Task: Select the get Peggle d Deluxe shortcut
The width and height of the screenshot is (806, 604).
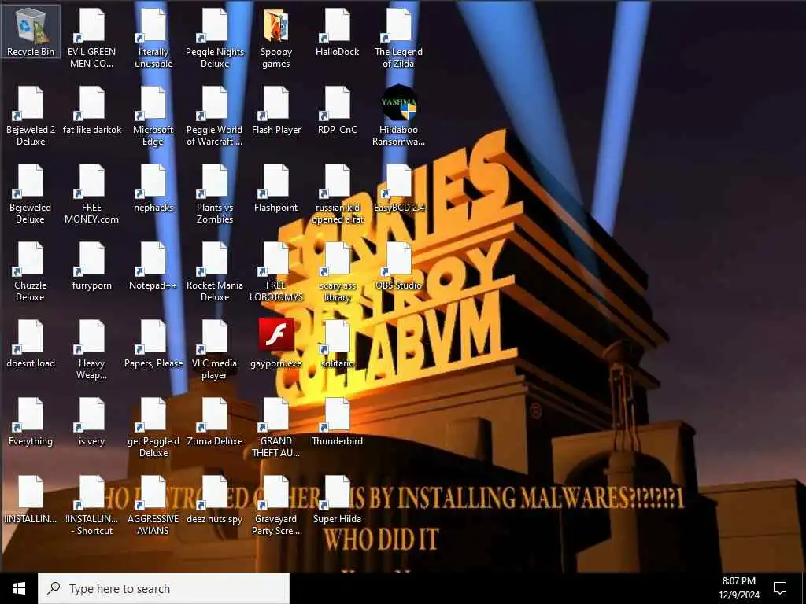Action: click(153, 427)
